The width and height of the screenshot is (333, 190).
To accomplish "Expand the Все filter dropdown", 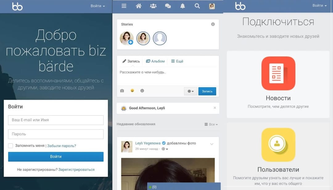I will (211, 124).
